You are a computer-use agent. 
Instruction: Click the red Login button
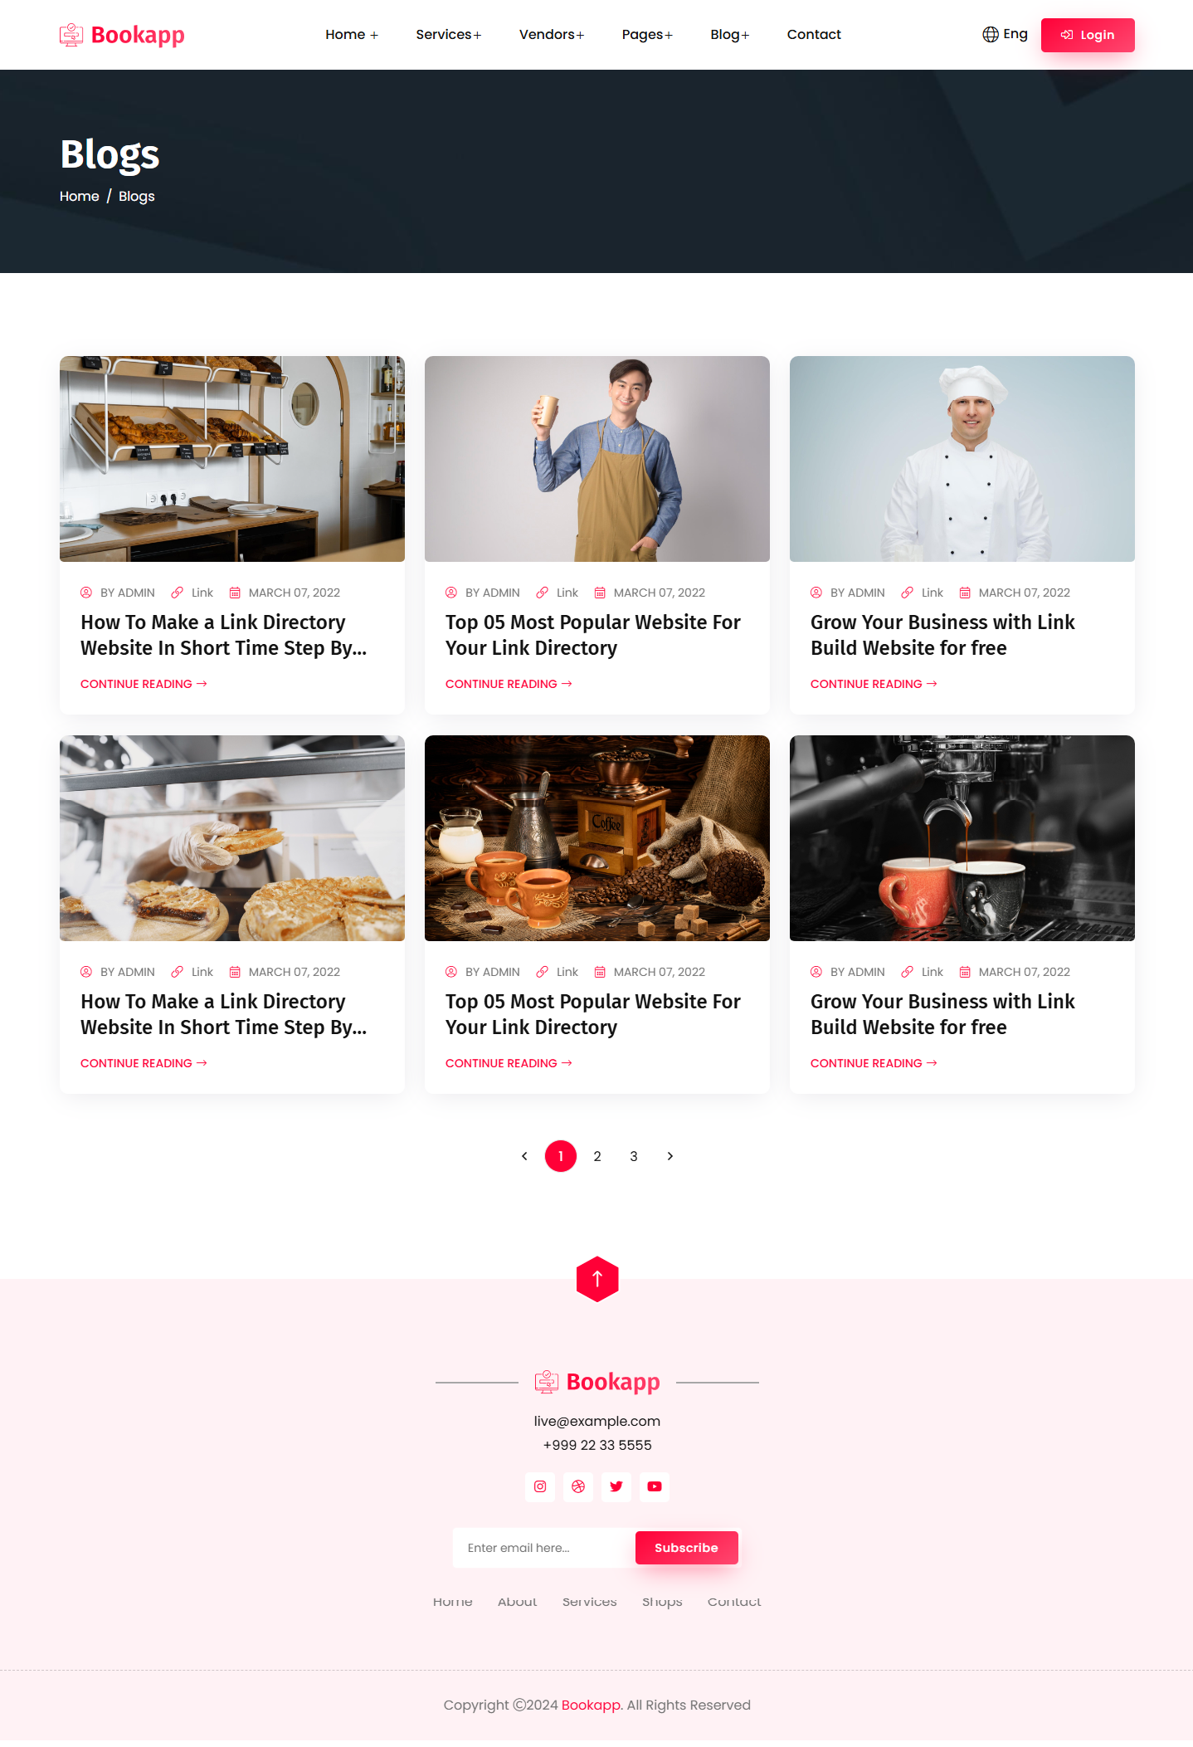(1088, 35)
